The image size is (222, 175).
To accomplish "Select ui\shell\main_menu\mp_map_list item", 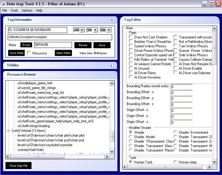I will click(x=41, y=93).
